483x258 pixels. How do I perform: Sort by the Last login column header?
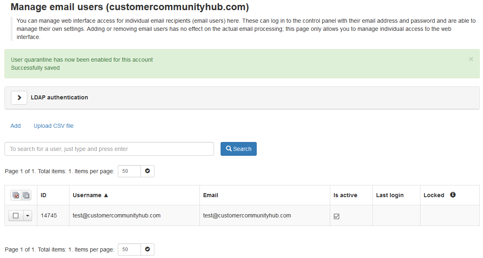click(x=390, y=195)
